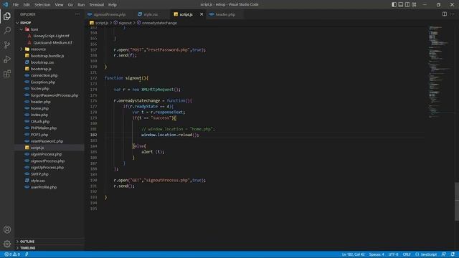
Task: Open the Run and Debug icon
Action: coord(7,59)
